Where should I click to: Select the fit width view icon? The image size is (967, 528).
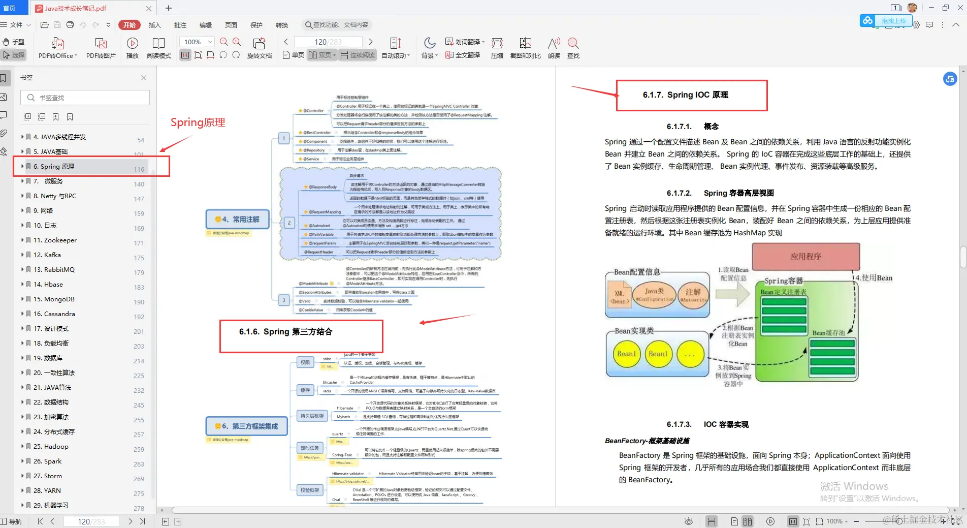click(210, 55)
